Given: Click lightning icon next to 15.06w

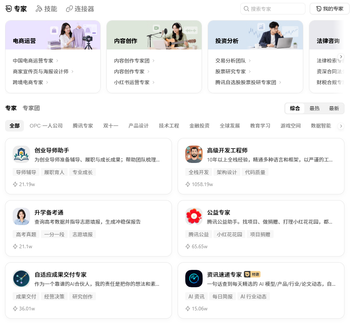Looking at the screenshot, I should point(188,309).
